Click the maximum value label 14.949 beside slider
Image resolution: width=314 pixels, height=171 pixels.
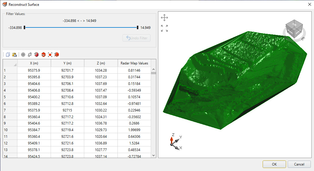tap(145, 27)
